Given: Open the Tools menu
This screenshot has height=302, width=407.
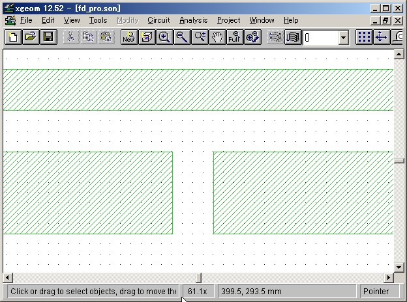Looking at the screenshot, I should 98,20.
